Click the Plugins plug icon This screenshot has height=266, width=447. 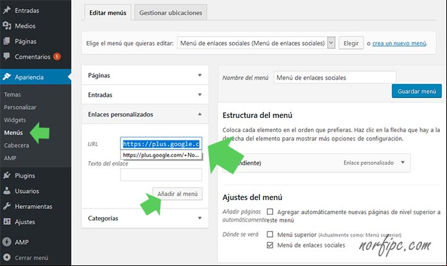coord(7,176)
